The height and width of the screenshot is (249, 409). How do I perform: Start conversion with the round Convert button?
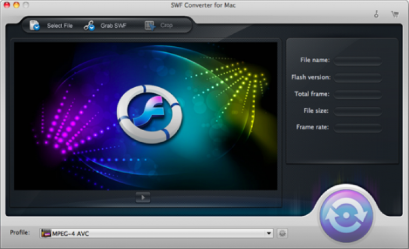(x=346, y=215)
